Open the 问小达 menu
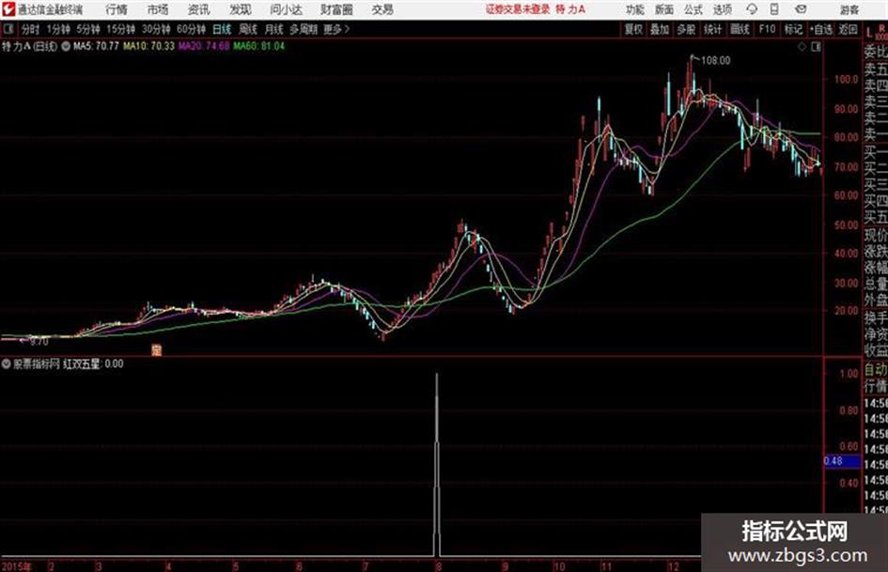Viewport: 888px width, 572px height. coord(286,9)
